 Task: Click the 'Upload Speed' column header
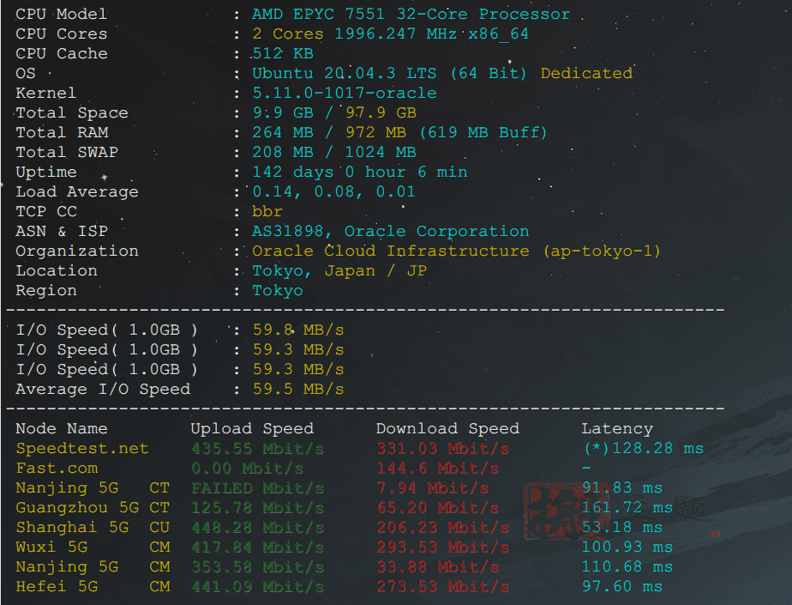tap(252, 428)
